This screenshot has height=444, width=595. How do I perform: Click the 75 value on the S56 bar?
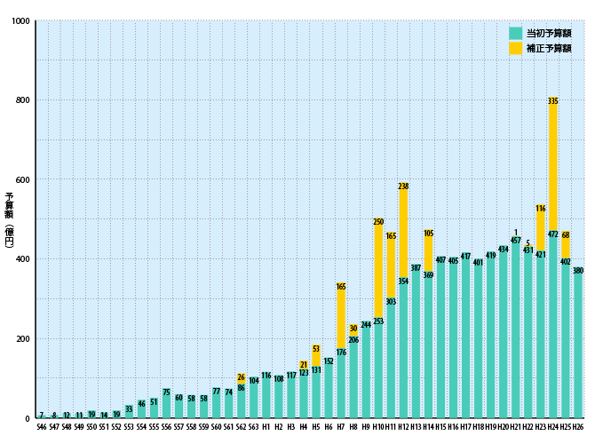tap(166, 392)
